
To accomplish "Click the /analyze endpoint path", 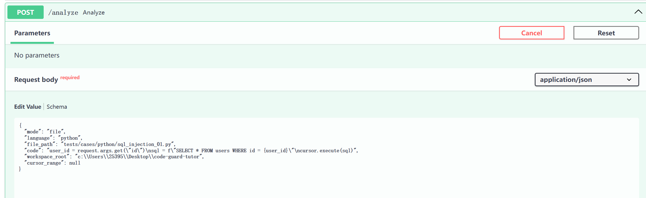I will pyautogui.click(x=63, y=13).
